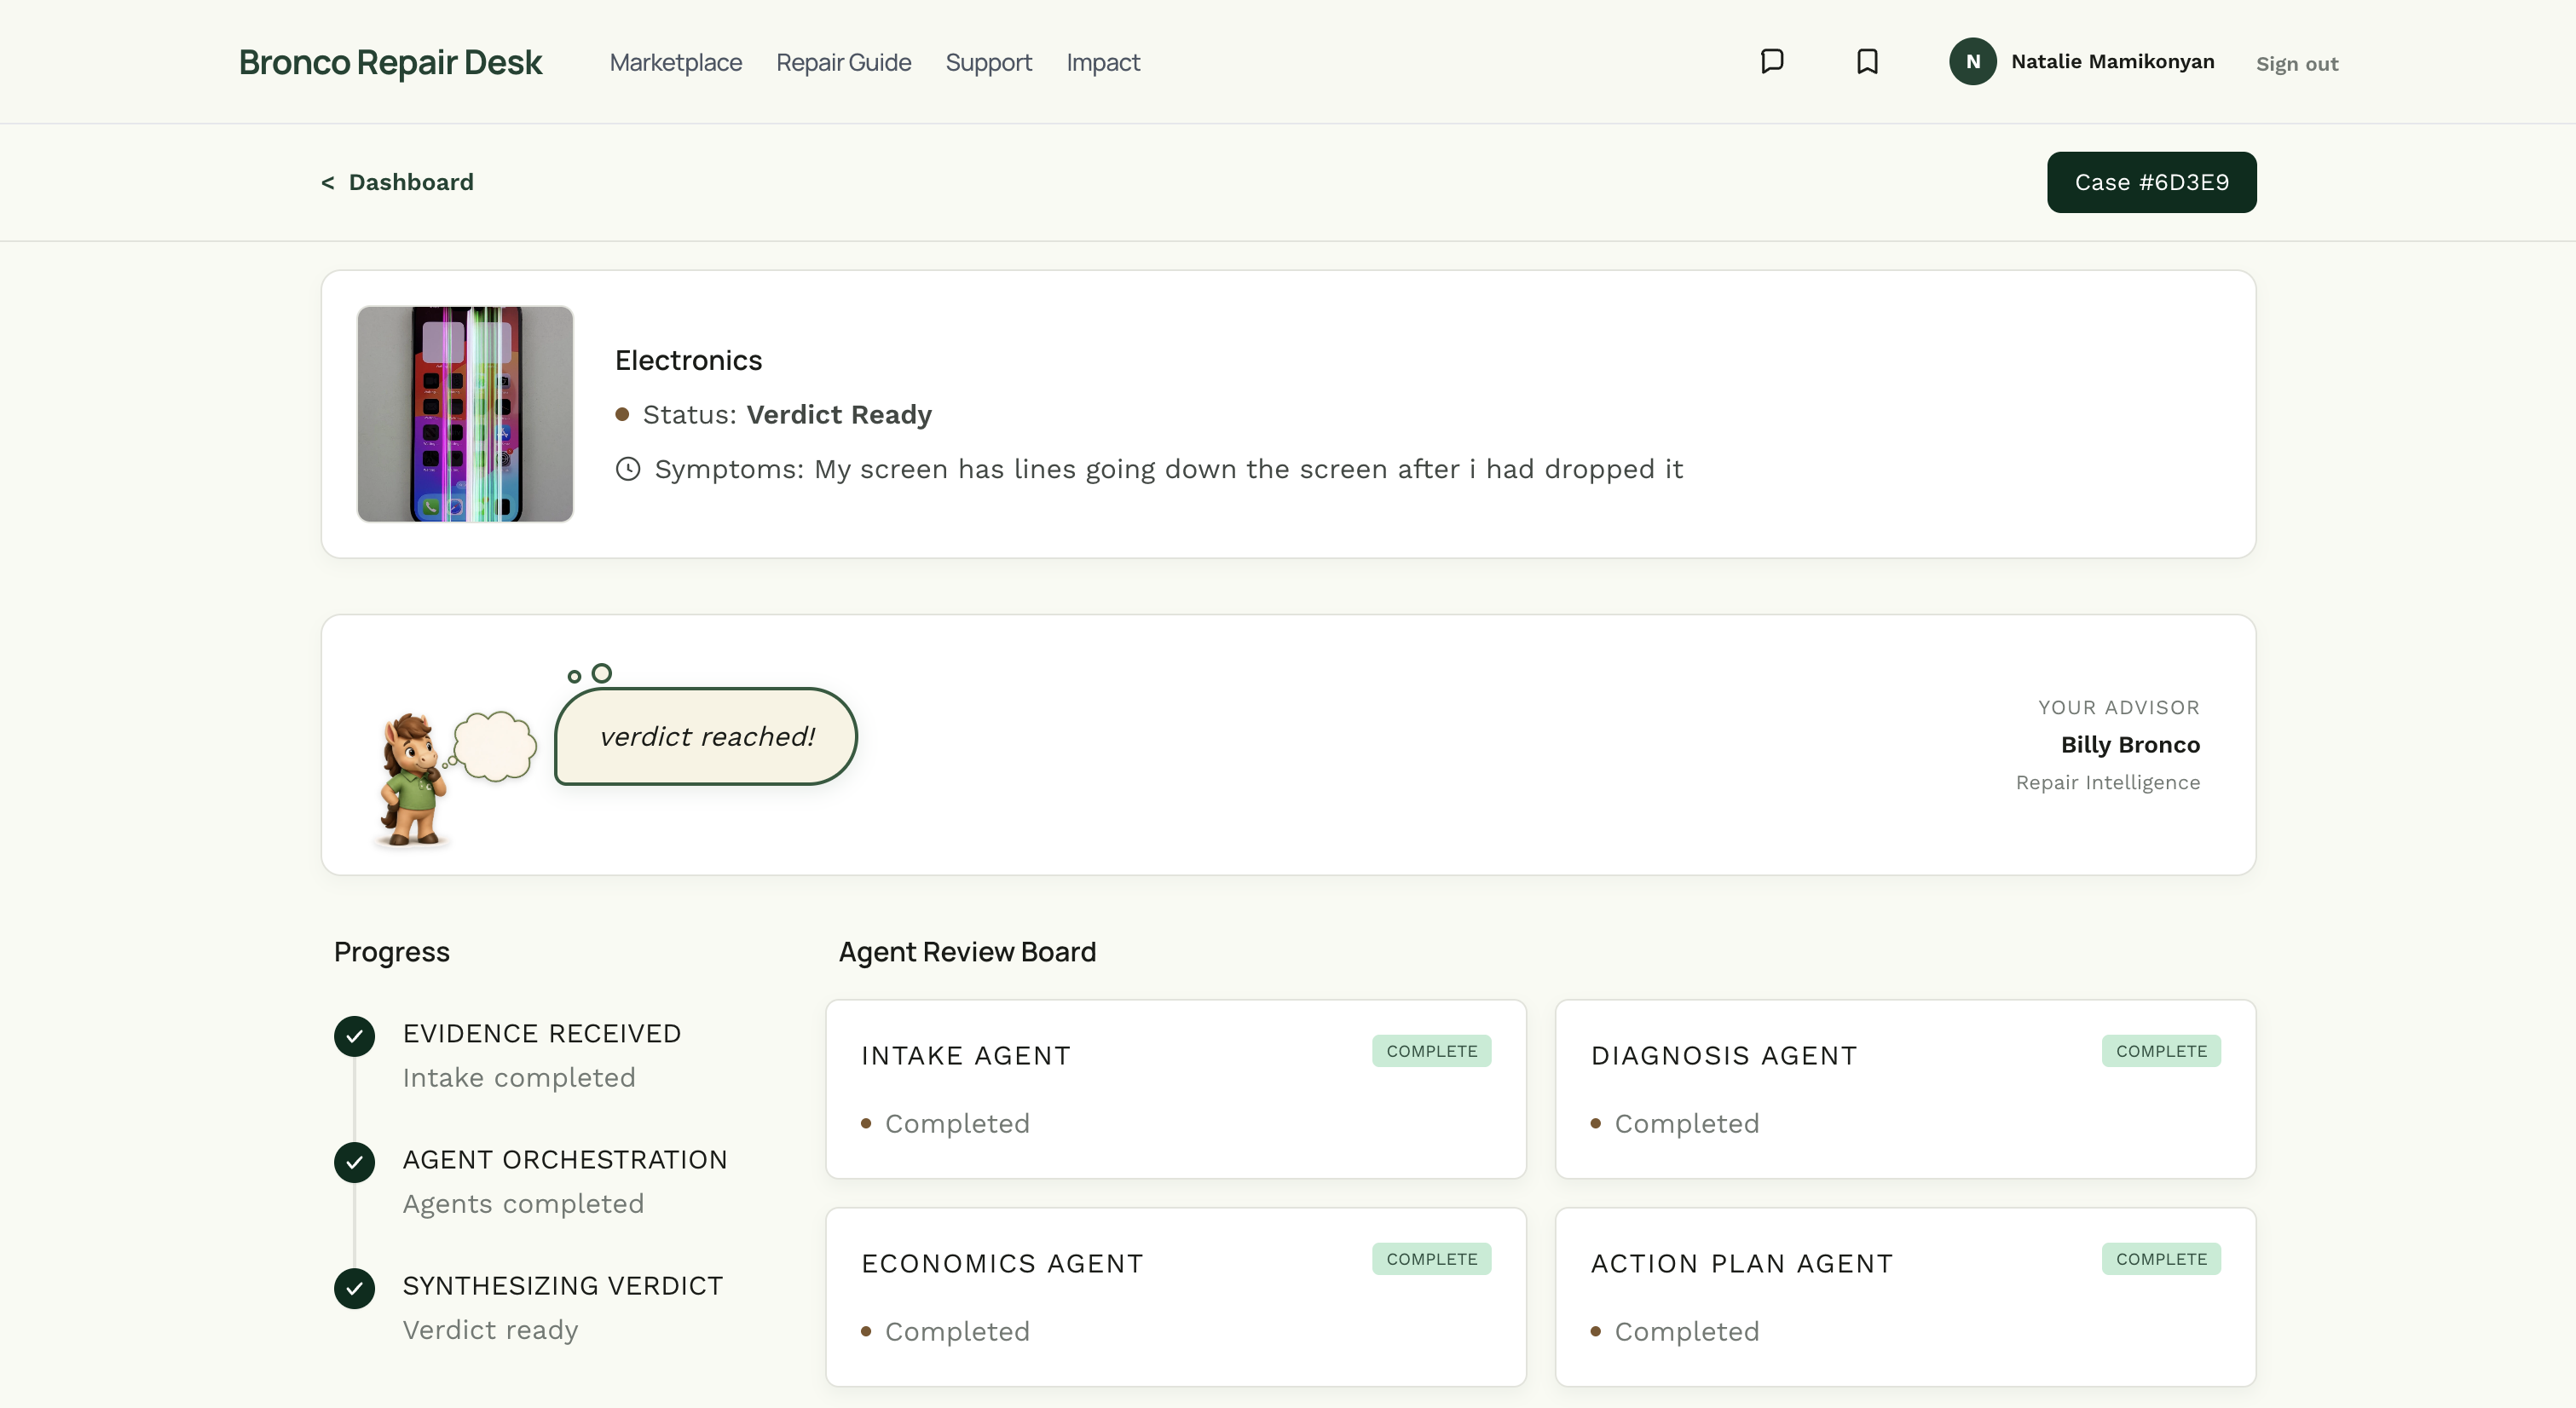The width and height of the screenshot is (2576, 1408).
Task: Click the Agent Orchestration checkmark icon
Action: coord(354,1162)
